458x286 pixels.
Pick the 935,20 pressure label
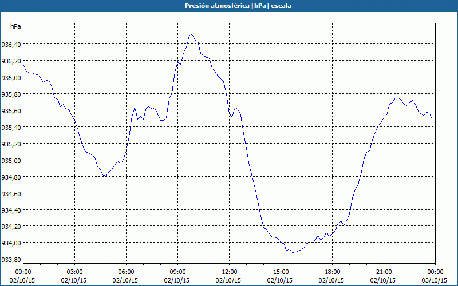click(x=11, y=144)
